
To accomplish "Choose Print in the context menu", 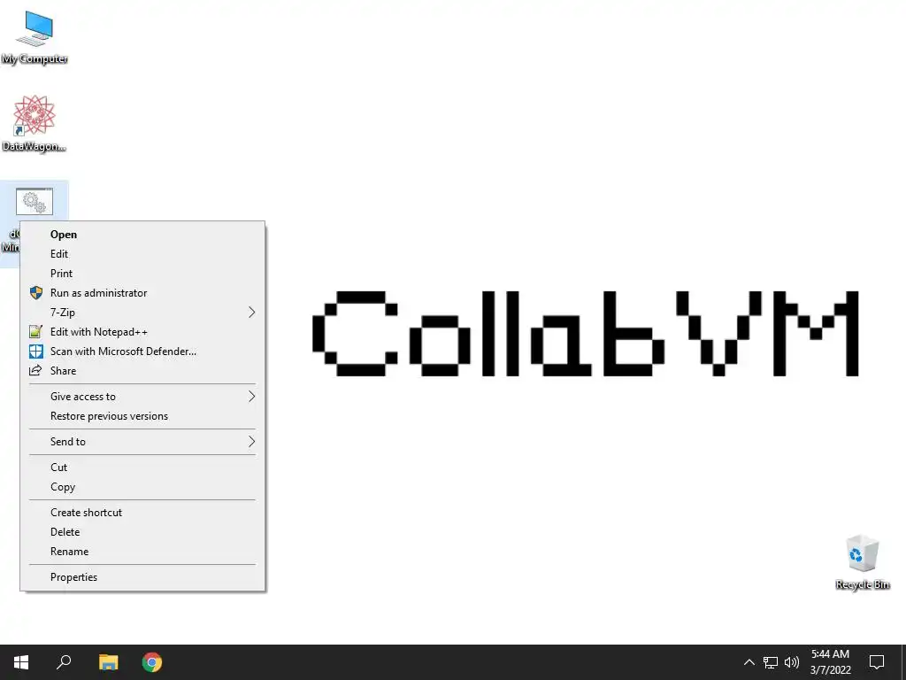I will click(x=142, y=274).
